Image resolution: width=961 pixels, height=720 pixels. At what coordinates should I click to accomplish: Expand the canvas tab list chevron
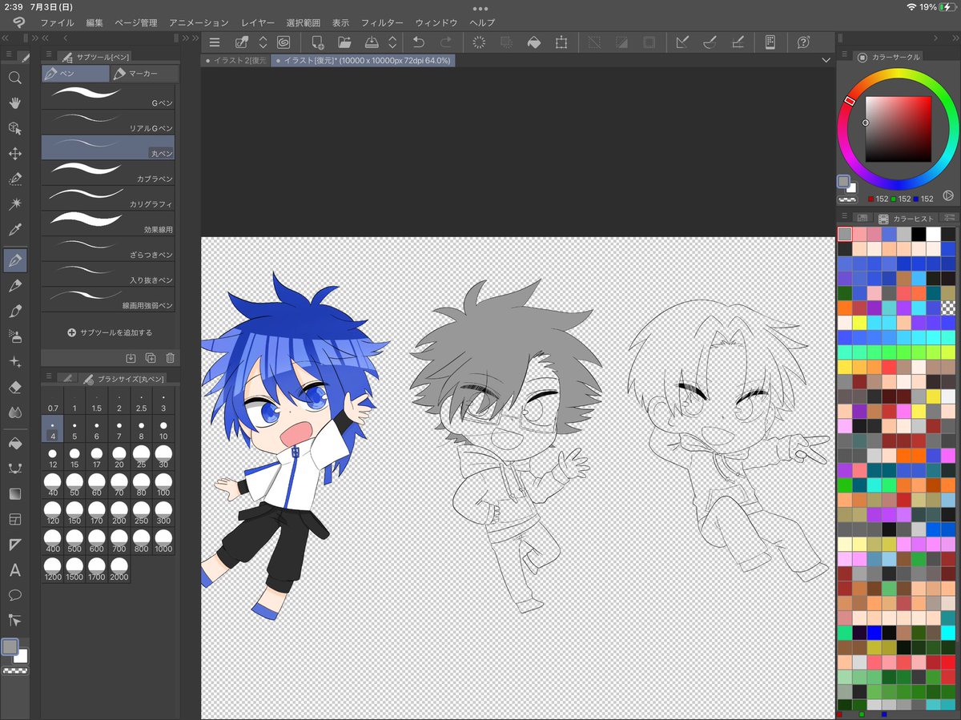(826, 60)
